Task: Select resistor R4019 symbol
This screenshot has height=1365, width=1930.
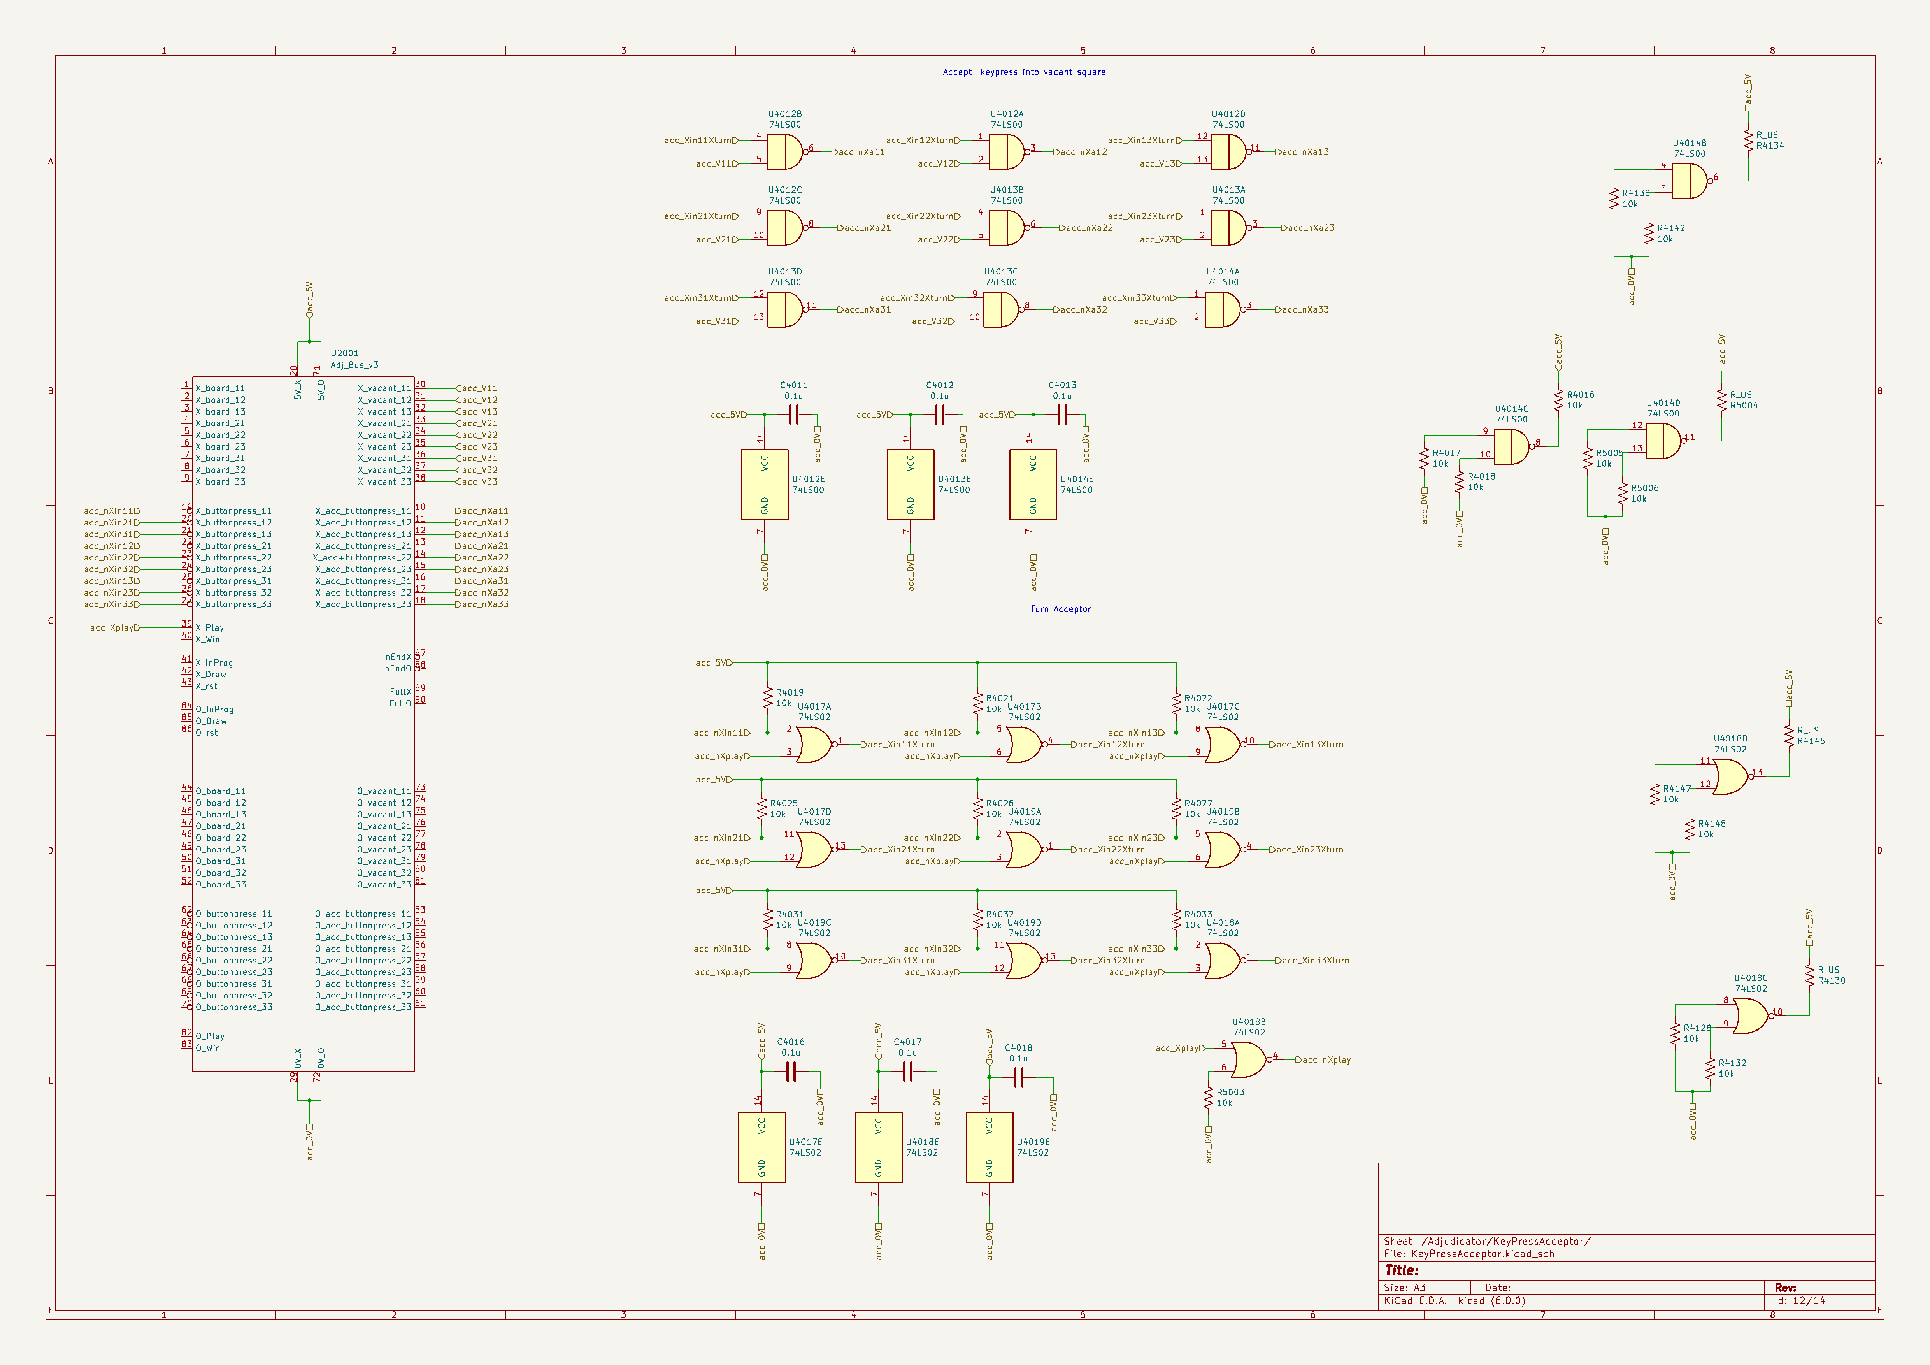Action: point(767,698)
